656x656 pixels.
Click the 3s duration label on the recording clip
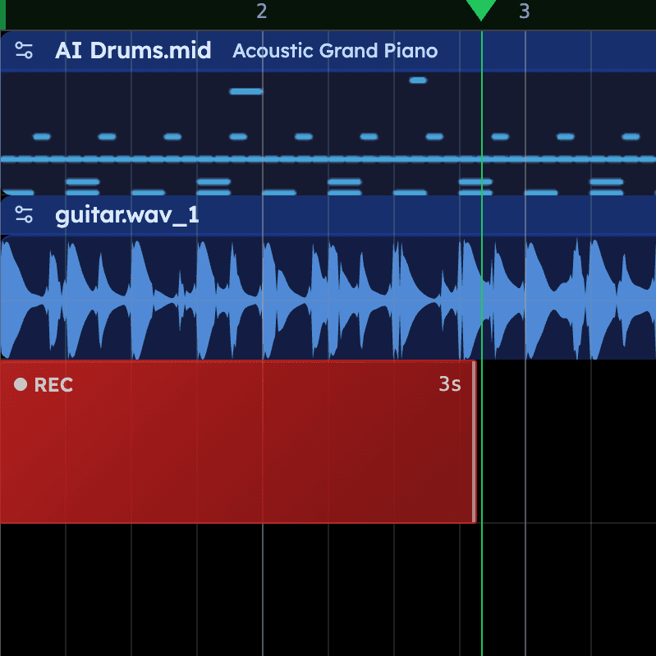[x=449, y=384]
